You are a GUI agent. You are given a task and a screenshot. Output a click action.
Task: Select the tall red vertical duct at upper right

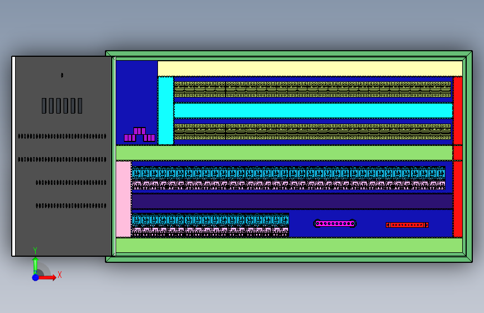pos(458,111)
